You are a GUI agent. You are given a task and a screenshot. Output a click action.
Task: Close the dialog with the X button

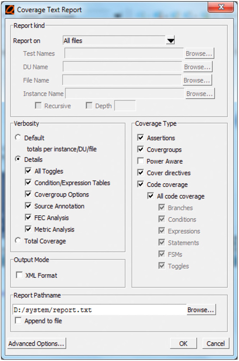point(221,7)
